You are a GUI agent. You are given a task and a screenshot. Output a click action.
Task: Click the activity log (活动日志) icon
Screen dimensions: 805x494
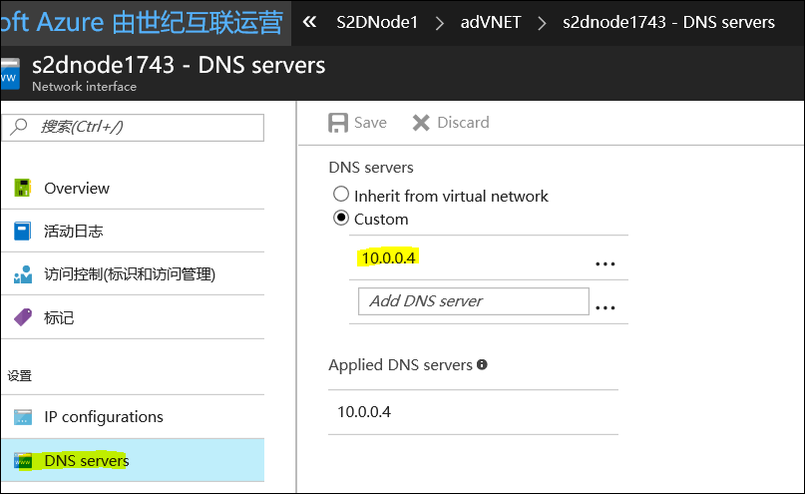[x=23, y=232]
